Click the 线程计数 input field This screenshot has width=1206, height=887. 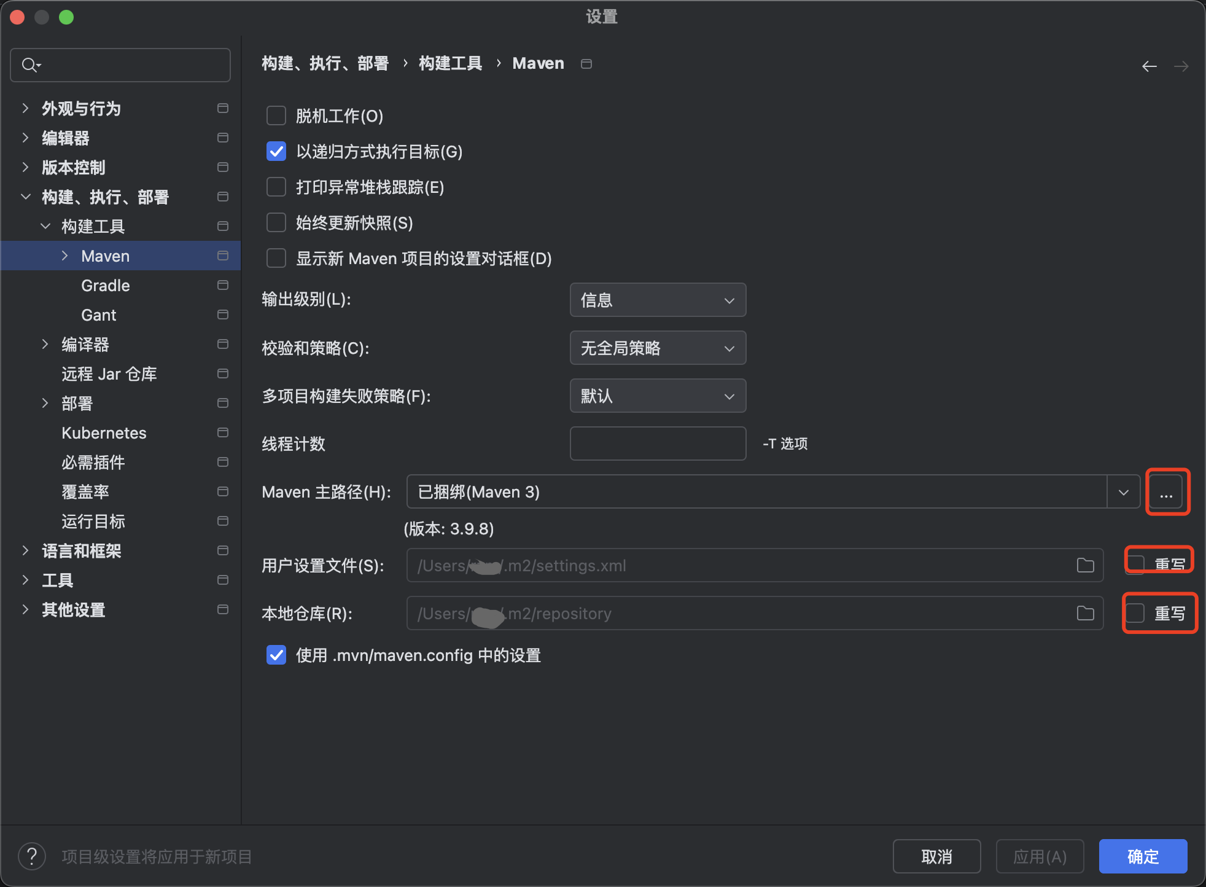[x=658, y=443]
